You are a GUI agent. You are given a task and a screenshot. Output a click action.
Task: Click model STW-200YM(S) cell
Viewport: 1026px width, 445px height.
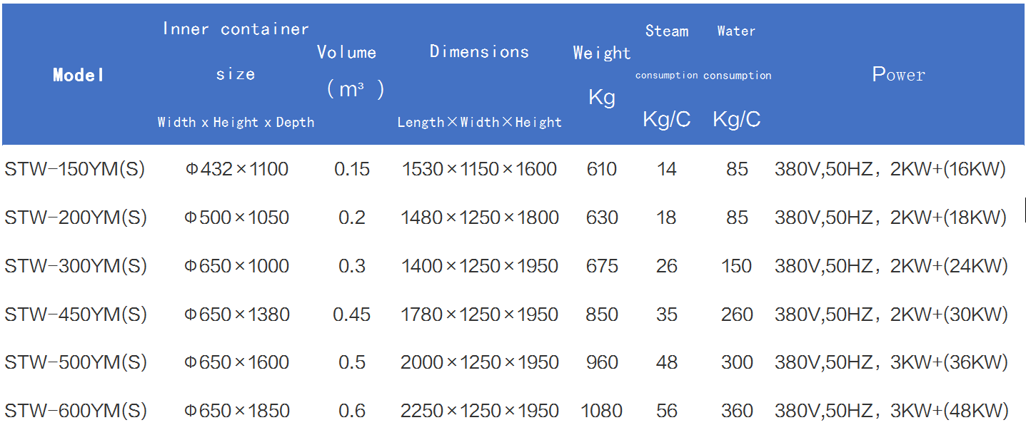(x=76, y=218)
